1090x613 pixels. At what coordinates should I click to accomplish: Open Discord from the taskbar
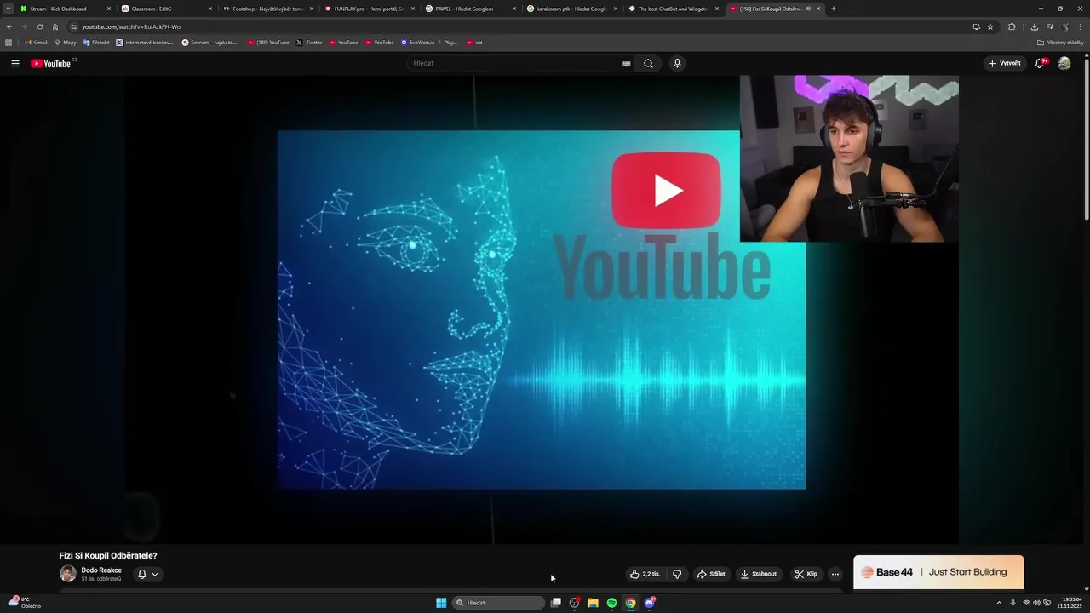(649, 603)
